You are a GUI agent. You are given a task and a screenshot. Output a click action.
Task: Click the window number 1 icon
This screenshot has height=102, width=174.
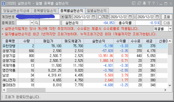click(3, 4)
